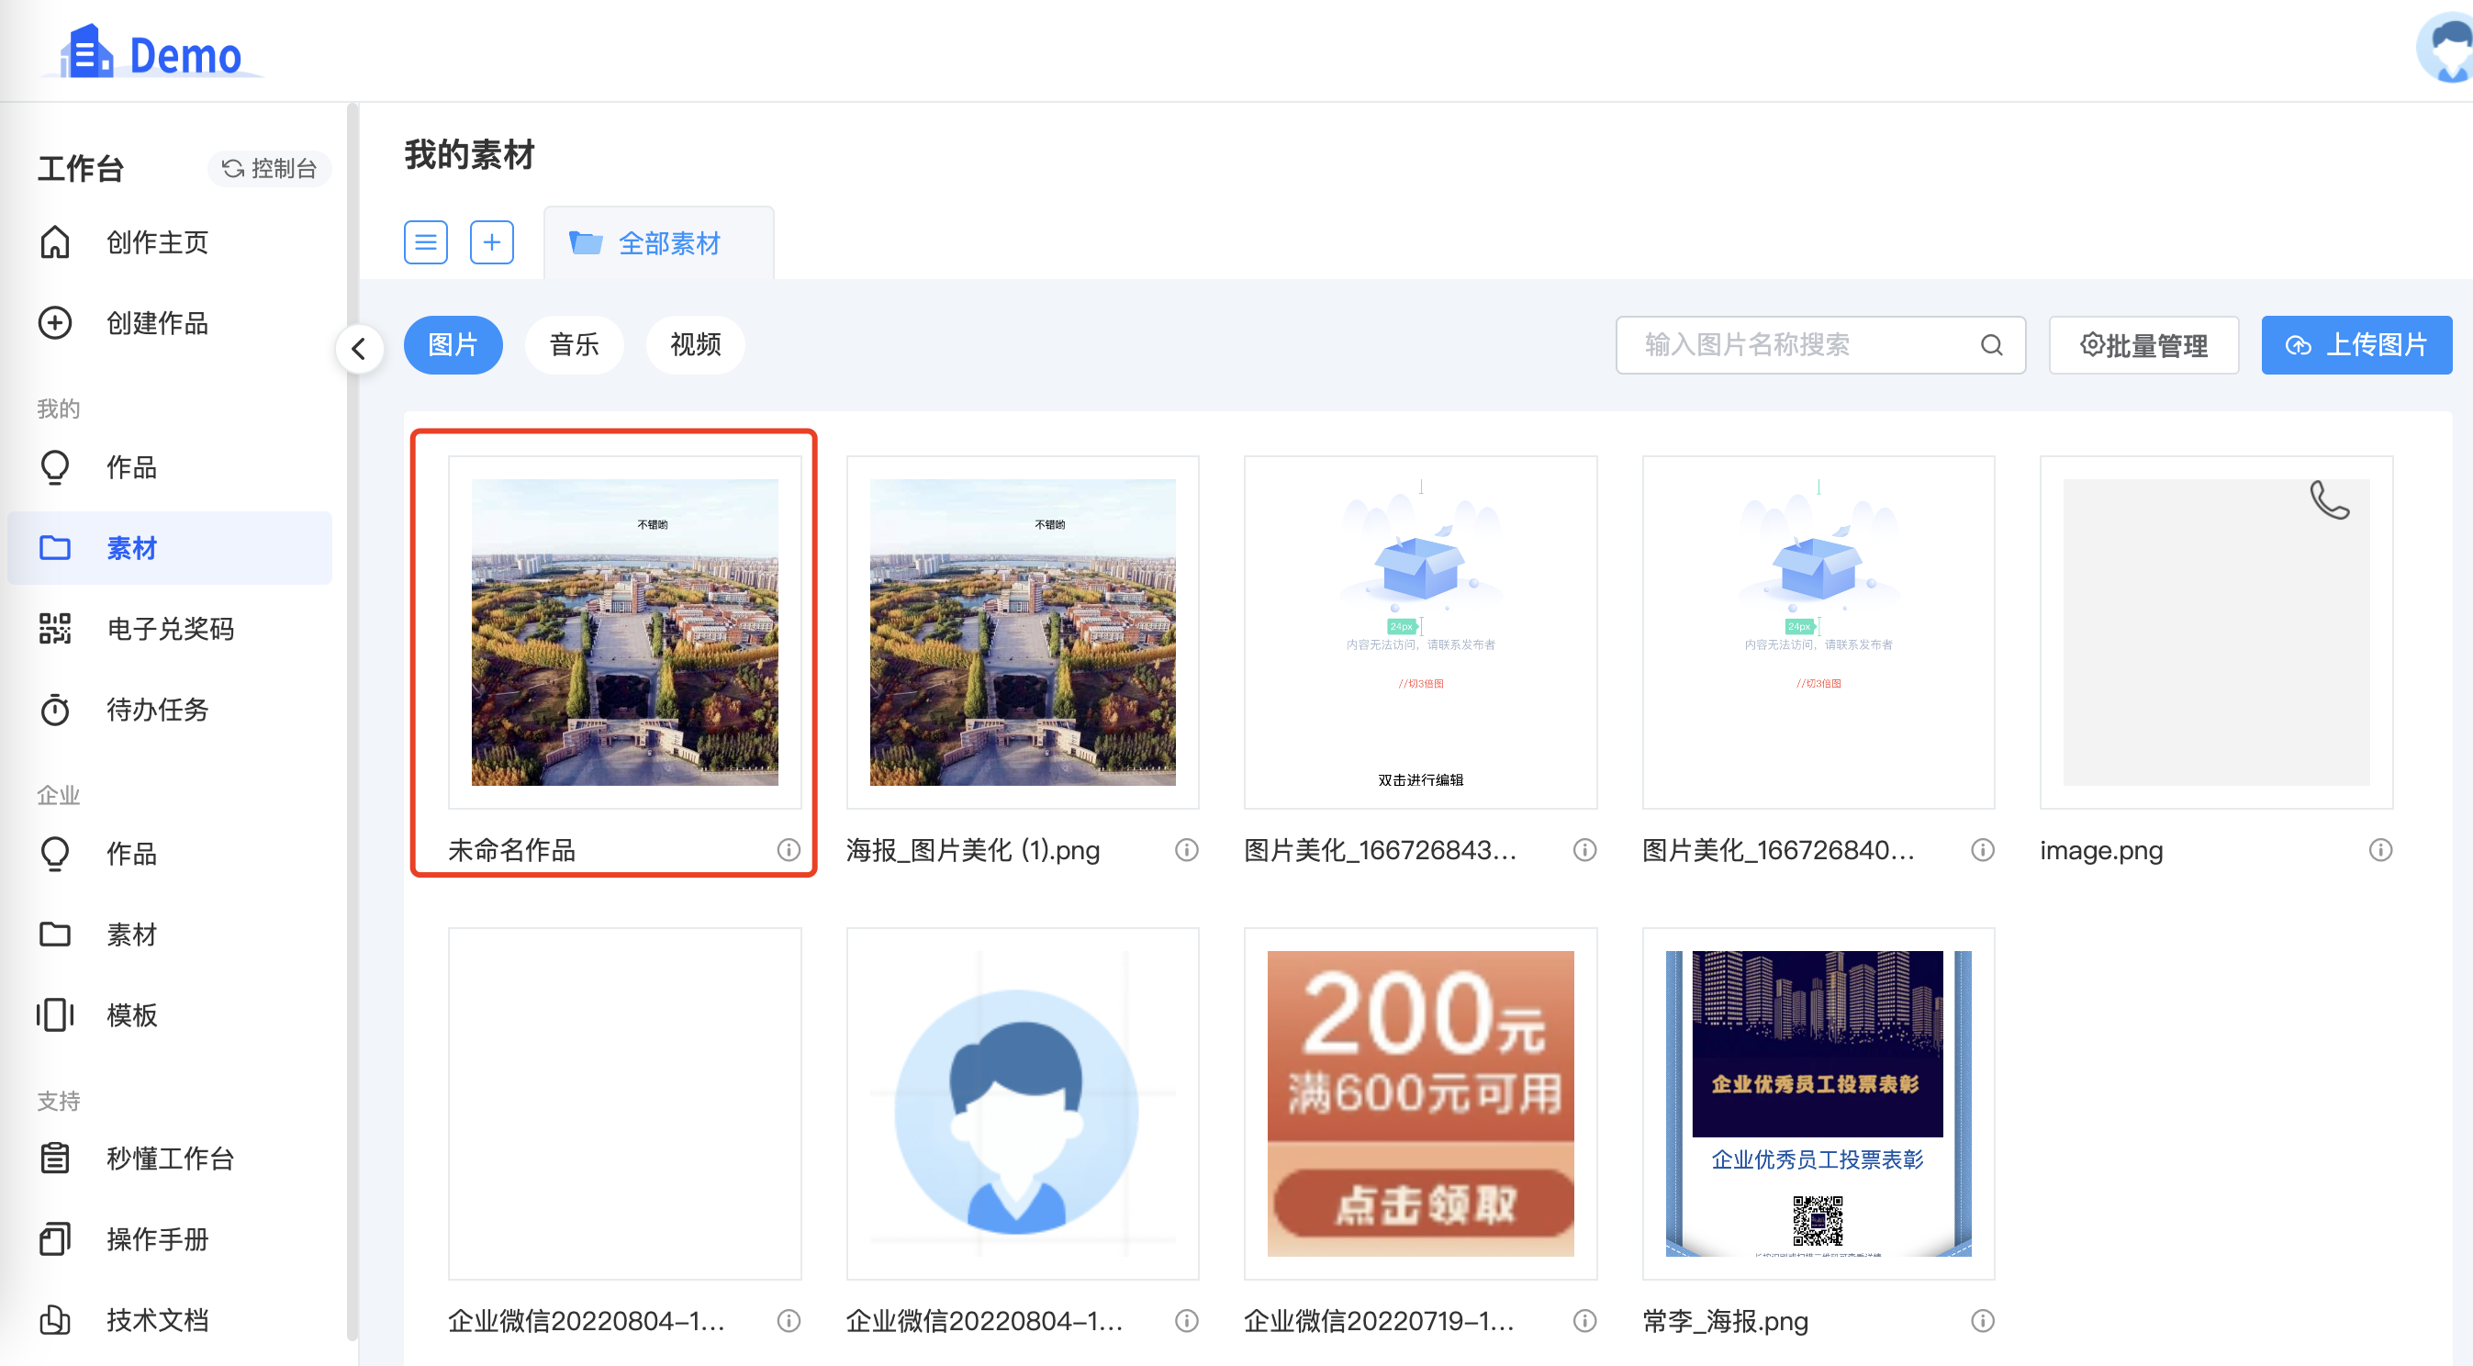
Task: Open the user avatar menu
Action: tap(2446, 48)
